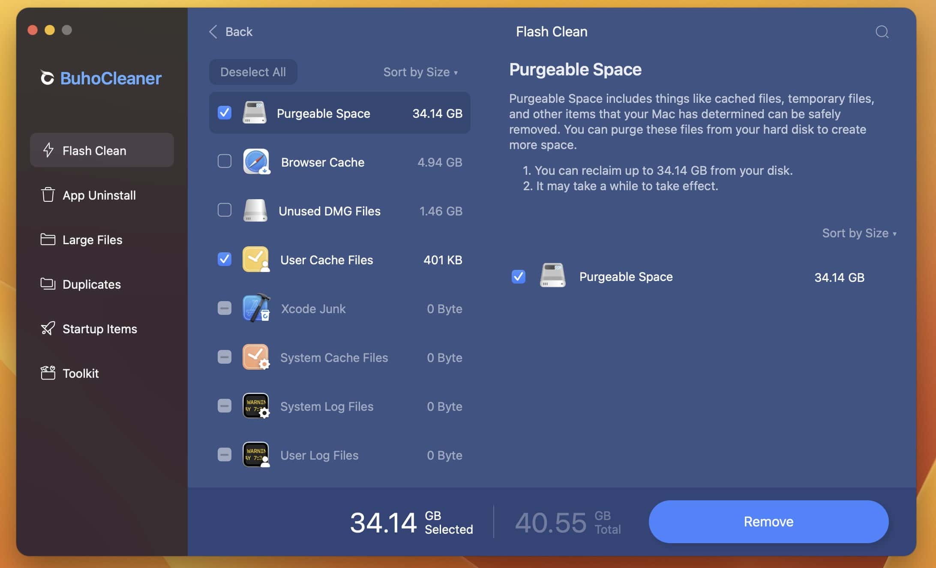Open Sort by Size dropdown above category list

point(420,72)
